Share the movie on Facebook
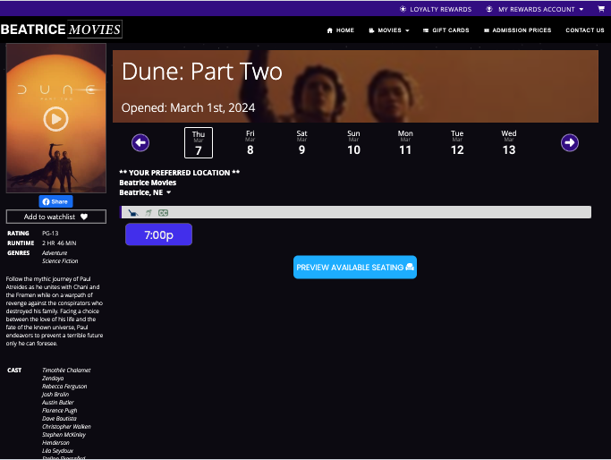Image resolution: width=611 pixels, height=460 pixels. [x=55, y=201]
